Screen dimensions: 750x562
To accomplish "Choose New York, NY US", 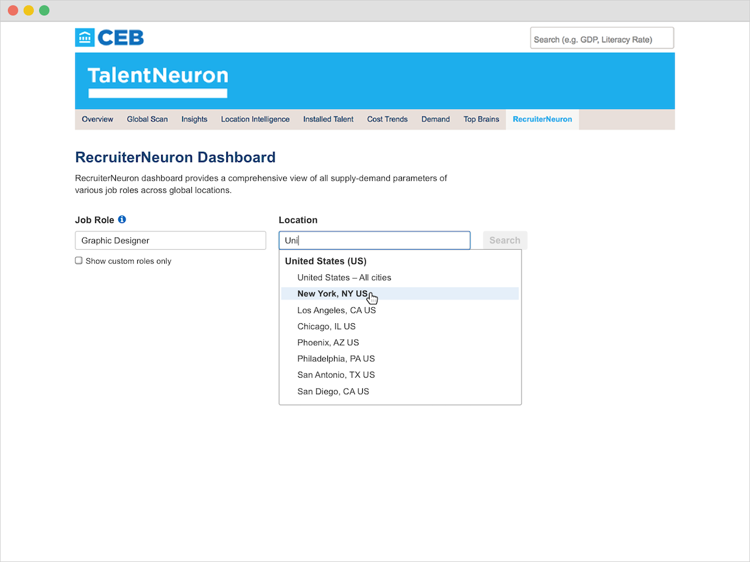I will tap(400, 294).
